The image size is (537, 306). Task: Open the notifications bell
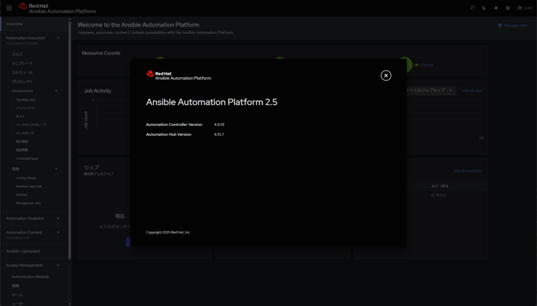496,8
